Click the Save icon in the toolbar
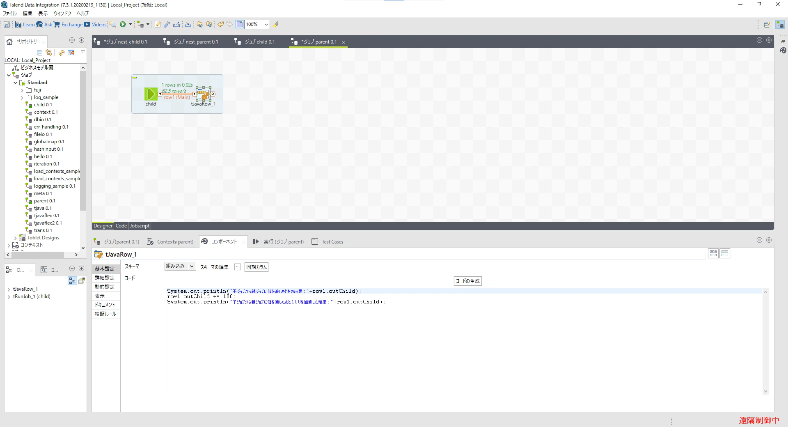The width and height of the screenshot is (788, 427). [x=7, y=25]
